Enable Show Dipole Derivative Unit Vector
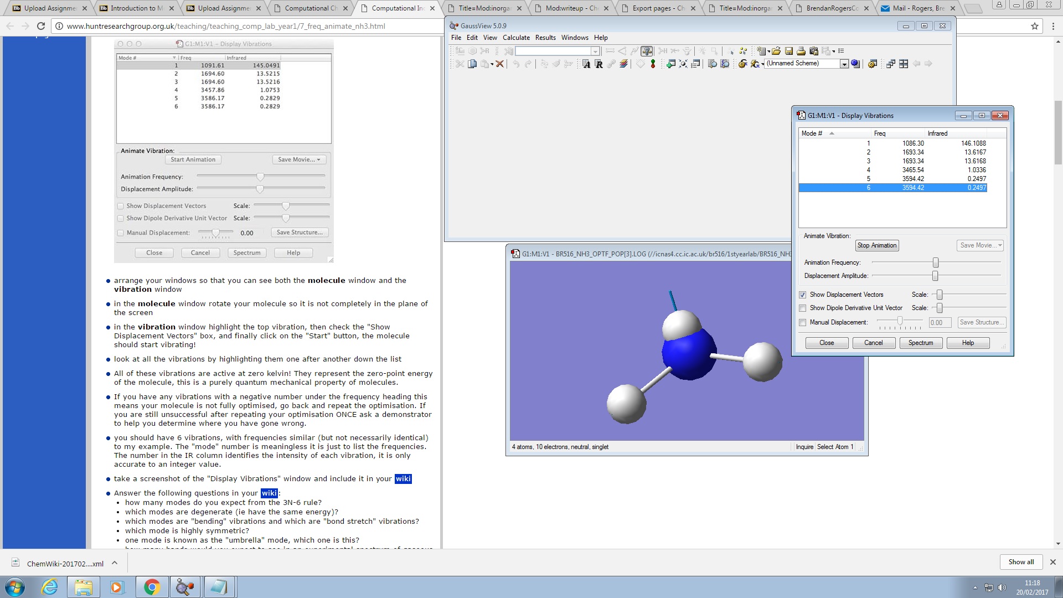 803,308
